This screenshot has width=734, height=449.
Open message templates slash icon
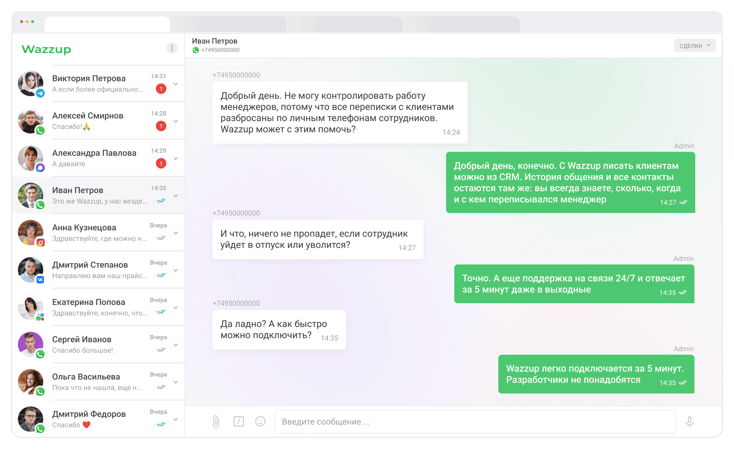(x=238, y=421)
